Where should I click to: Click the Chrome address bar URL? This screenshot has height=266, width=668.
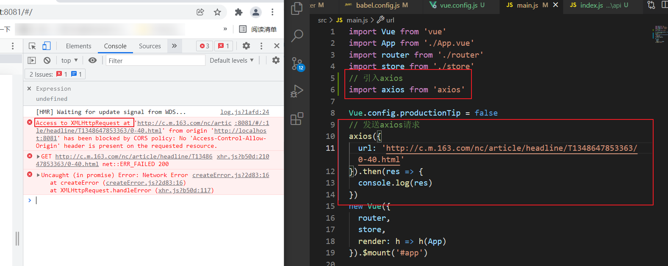[16, 12]
